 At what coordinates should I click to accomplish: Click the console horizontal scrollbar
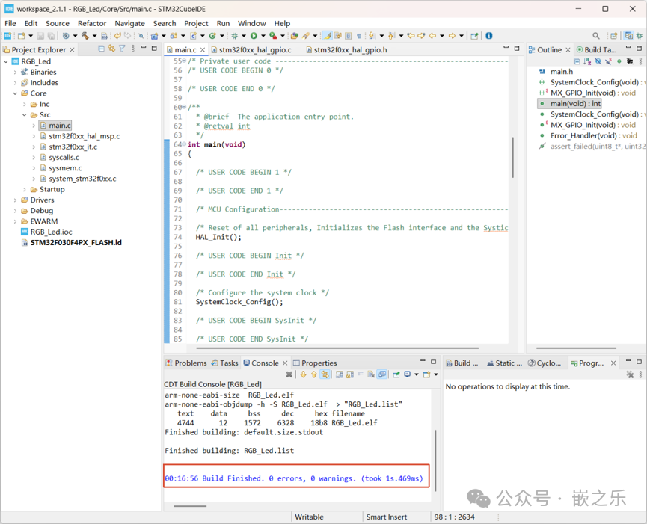190,506
